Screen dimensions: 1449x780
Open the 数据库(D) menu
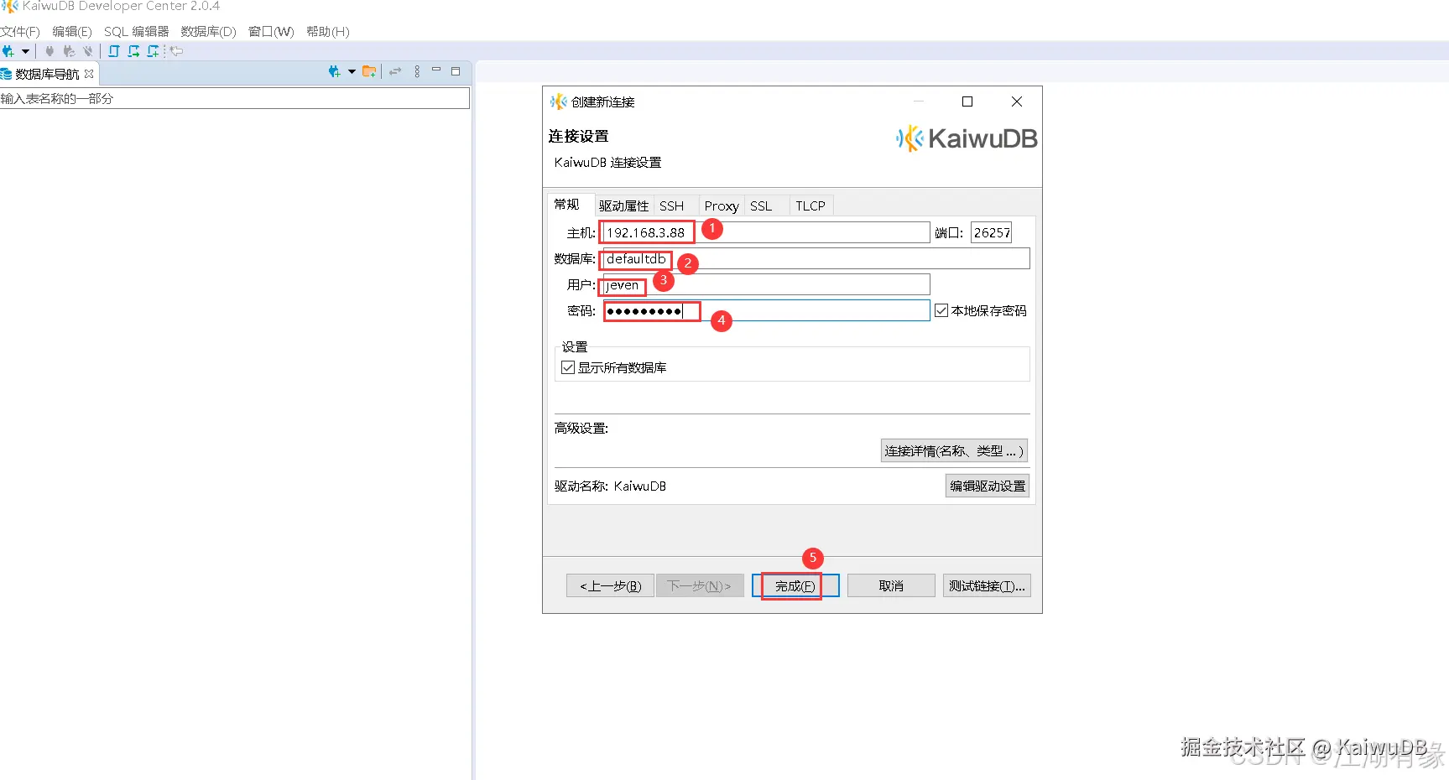point(208,32)
